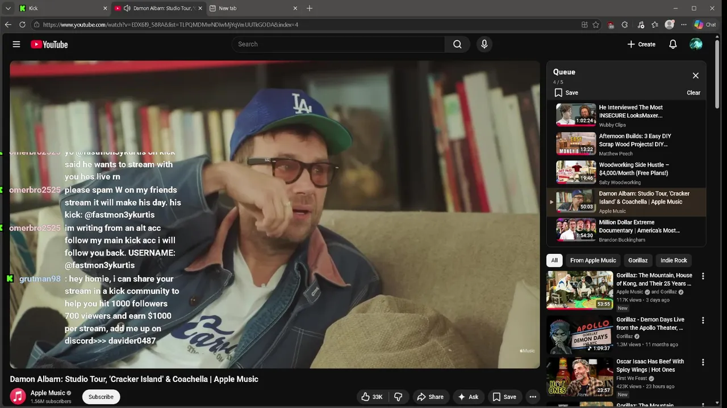
Task: Select the From Apple Music chip
Action: (593, 260)
